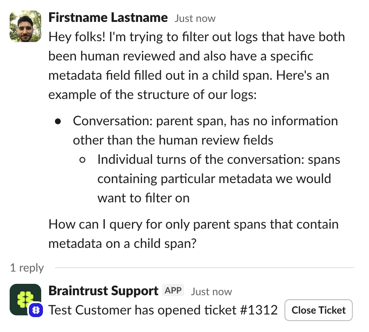Click the Hey folks opening message paragraph

197,66
